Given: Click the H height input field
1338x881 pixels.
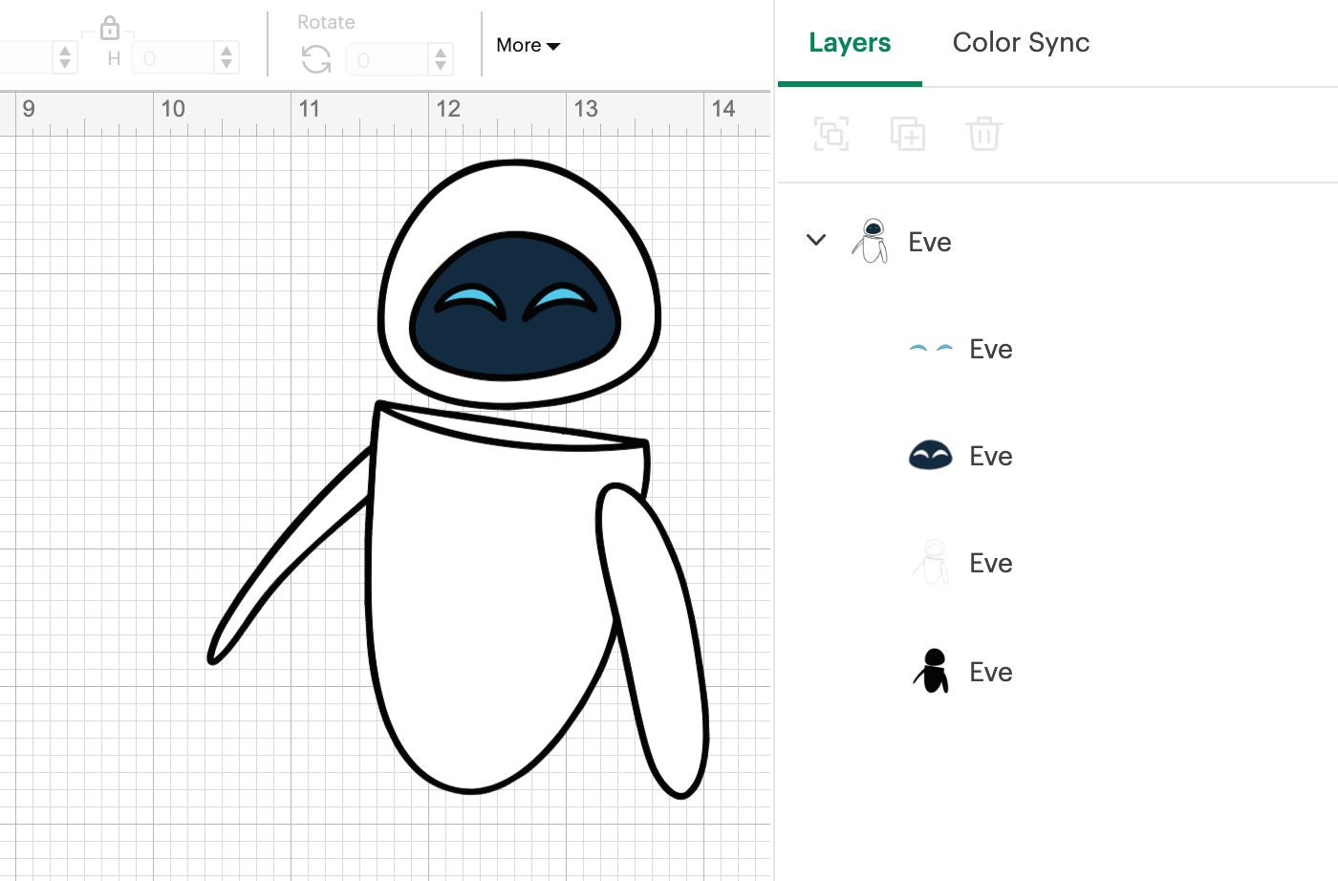Looking at the screenshot, I should click(177, 57).
